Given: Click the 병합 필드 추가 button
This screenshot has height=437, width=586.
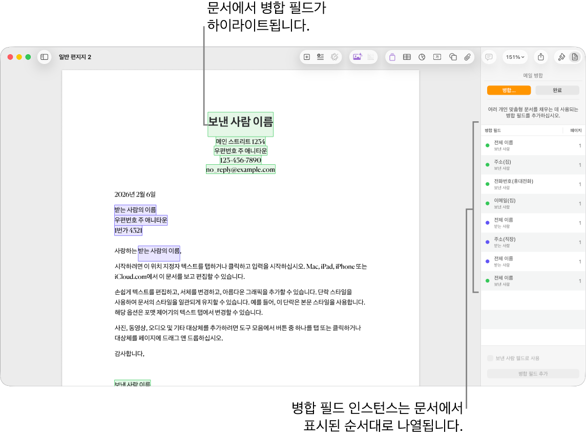Looking at the screenshot, I should coord(533,374).
